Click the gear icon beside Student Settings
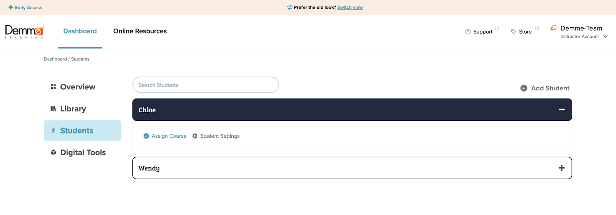This screenshot has width=616, height=215. (x=195, y=136)
